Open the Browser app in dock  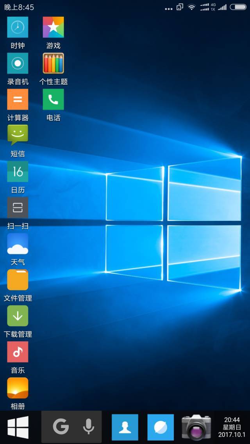click(161, 427)
